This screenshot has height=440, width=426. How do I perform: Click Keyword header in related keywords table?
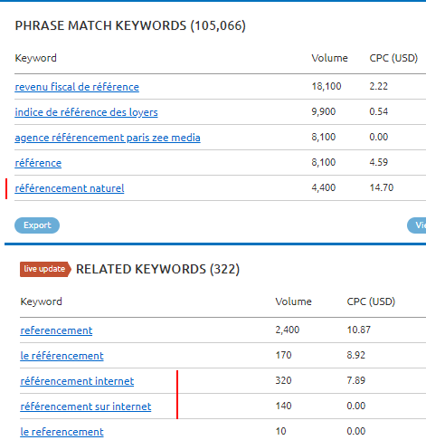click(x=41, y=301)
